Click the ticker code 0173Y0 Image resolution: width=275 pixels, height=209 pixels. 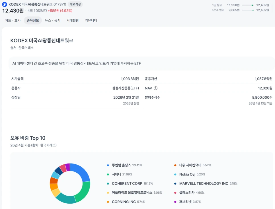[x=60, y=4]
